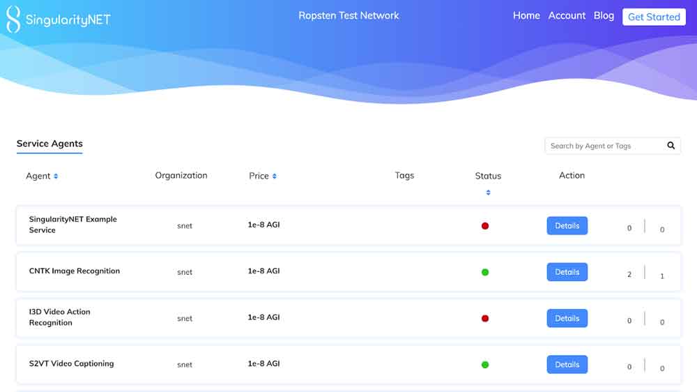Sort by Price column arrows

275,176
